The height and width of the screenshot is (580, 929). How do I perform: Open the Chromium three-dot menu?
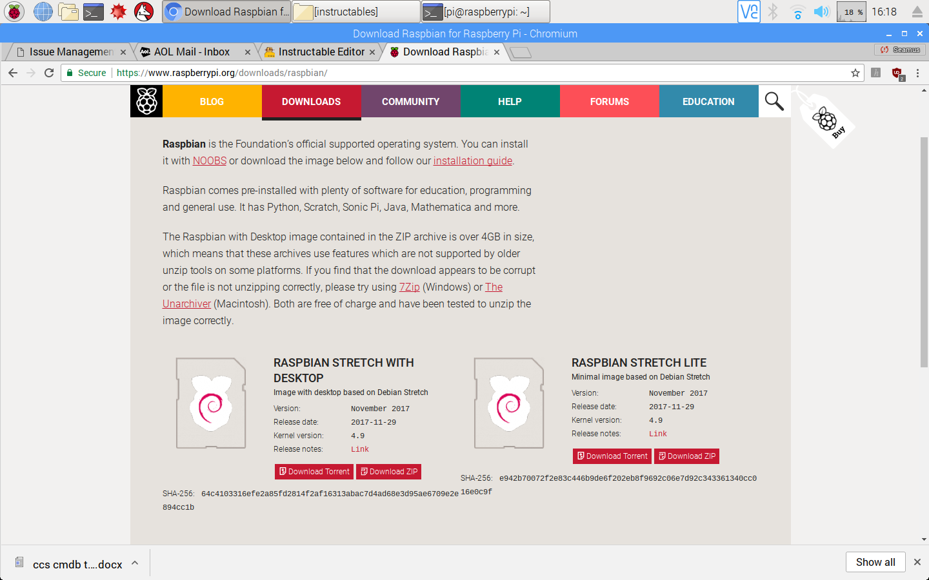pos(917,73)
